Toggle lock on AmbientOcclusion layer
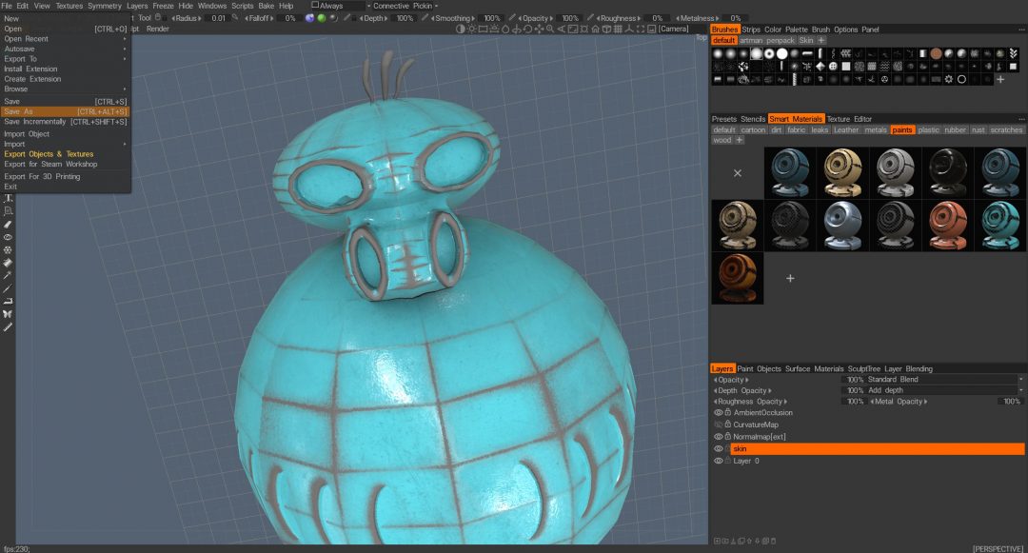The height and width of the screenshot is (553, 1028). (728, 412)
